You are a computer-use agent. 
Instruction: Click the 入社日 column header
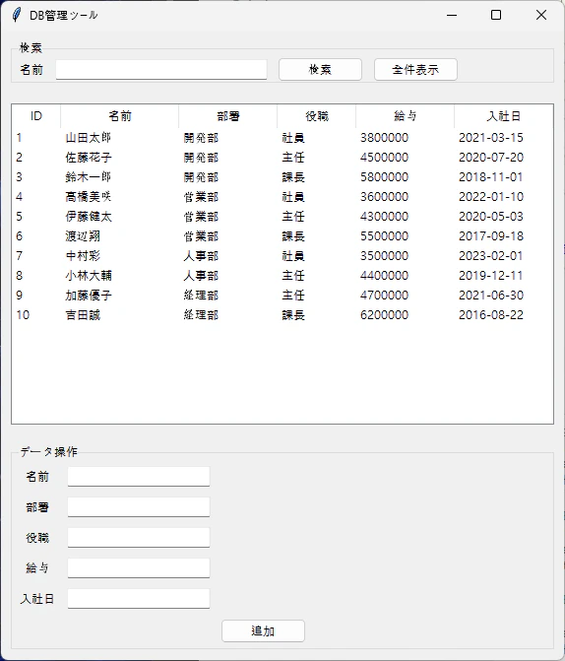tap(504, 116)
